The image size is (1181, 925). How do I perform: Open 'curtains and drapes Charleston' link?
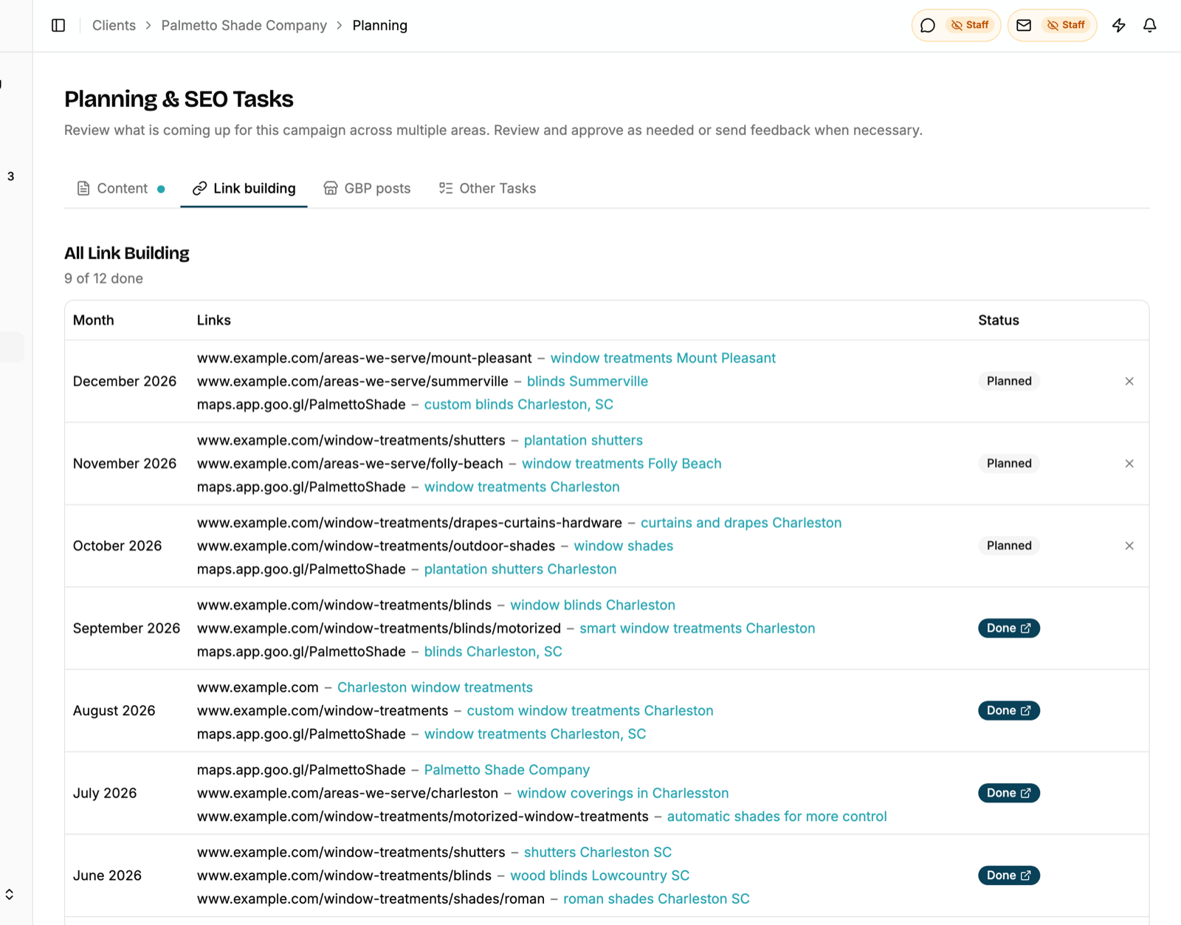pos(741,523)
